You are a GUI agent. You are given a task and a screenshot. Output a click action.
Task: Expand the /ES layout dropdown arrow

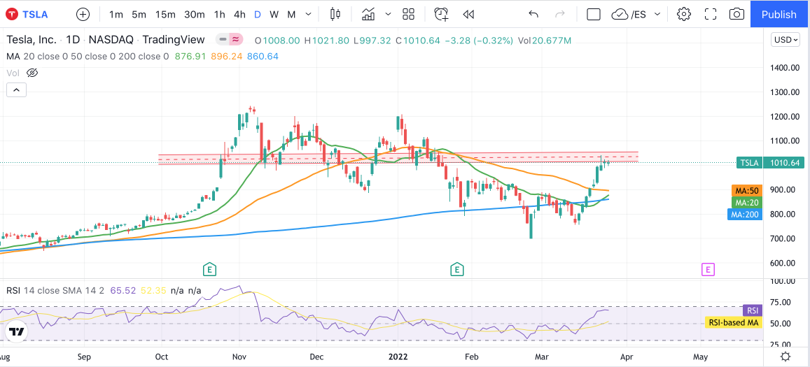click(657, 15)
